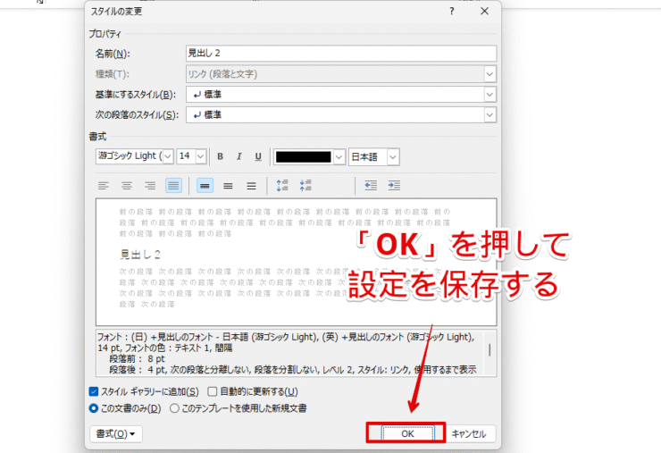The image size is (661, 453).
Task: Open the 書式 menu button
Action: point(116,433)
